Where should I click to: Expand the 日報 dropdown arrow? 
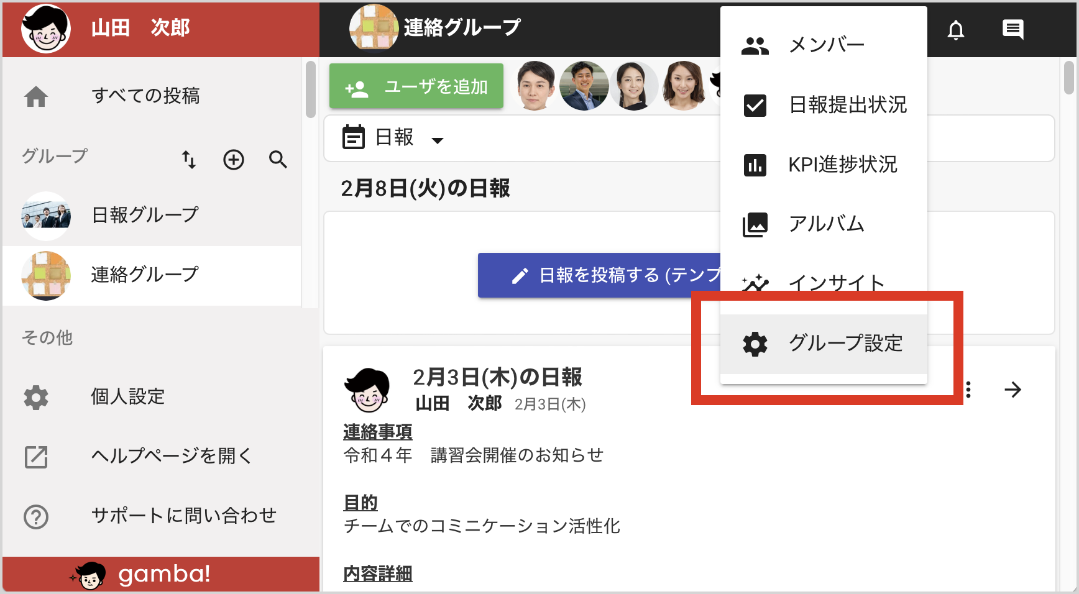[x=438, y=140]
